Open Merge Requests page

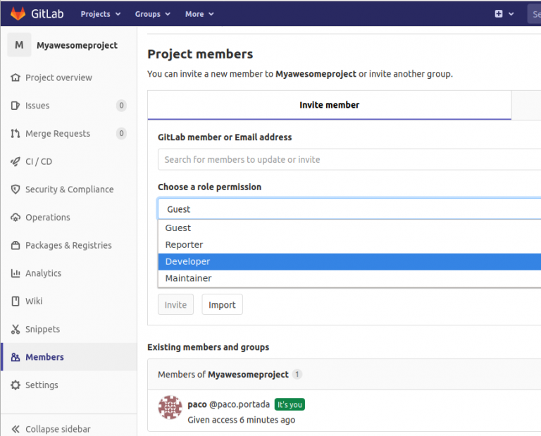58,134
